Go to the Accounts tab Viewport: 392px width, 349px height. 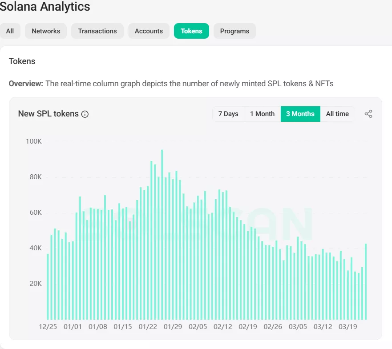pyautogui.click(x=149, y=31)
